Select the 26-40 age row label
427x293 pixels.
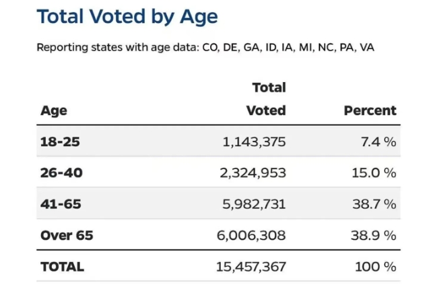click(61, 173)
